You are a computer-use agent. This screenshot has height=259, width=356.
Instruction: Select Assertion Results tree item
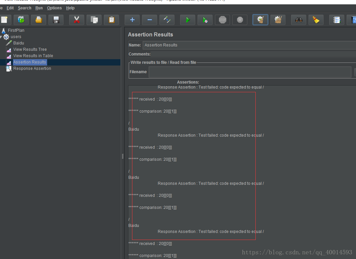[29, 62]
